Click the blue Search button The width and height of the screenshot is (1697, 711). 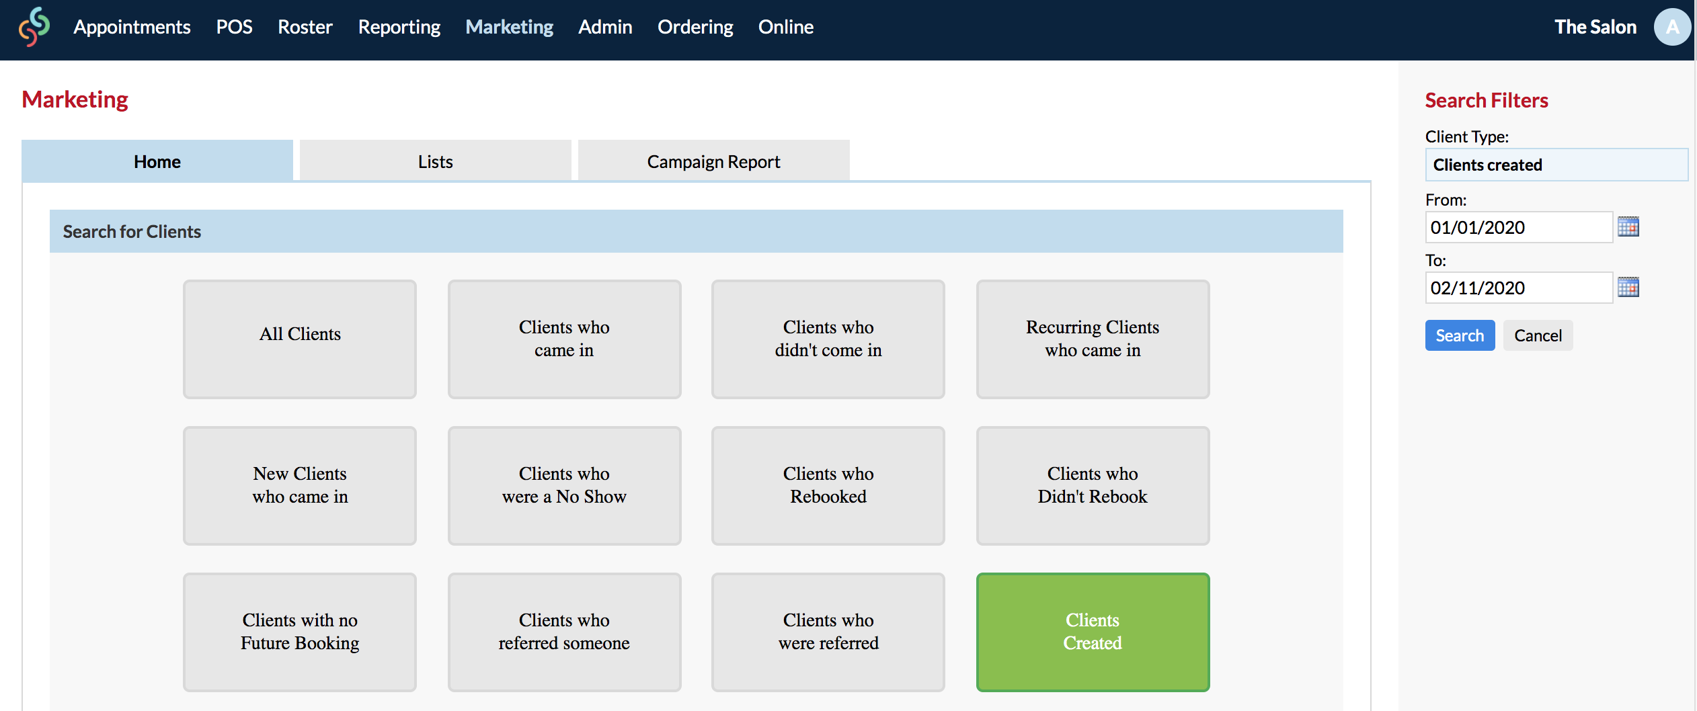pyautogui.click(x=1460, y=335)
